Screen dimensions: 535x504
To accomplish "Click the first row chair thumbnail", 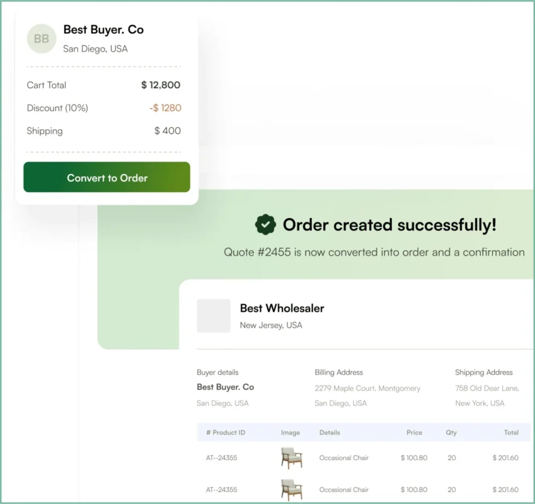I will [291, 458].
